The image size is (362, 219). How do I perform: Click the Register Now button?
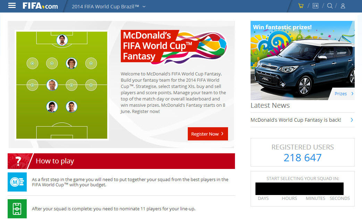coord(208,134)
